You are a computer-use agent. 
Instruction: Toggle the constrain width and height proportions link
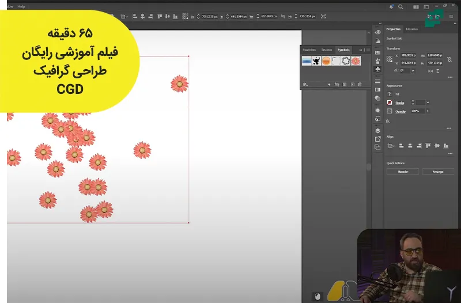[x=448, y=59]
